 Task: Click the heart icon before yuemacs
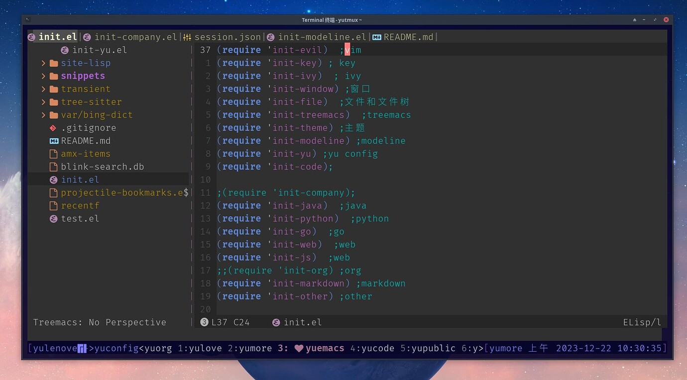[x=299, y=348]
